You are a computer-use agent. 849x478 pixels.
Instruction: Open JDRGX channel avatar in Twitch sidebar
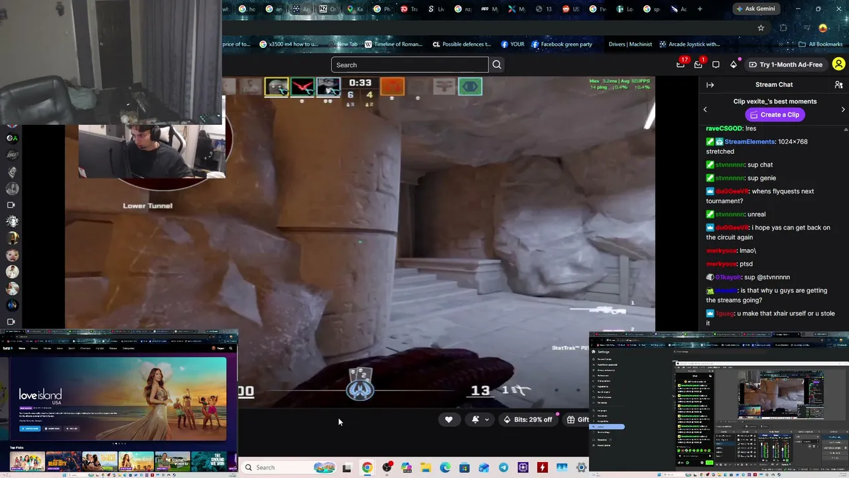(12, 155)
